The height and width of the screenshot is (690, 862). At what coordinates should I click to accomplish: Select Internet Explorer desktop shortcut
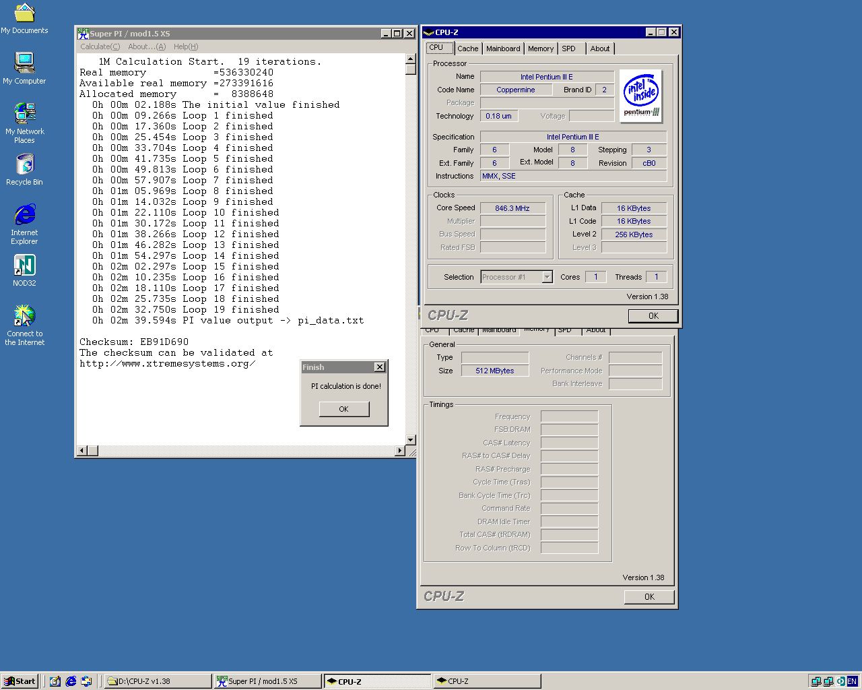24,224
